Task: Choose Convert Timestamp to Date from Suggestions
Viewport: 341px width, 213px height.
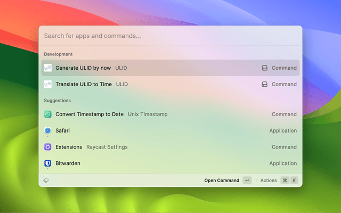Action: pyautogui.click(x=90, y=114)
